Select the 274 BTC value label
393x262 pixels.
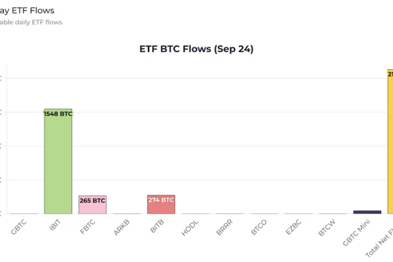(x=161, y=200)
